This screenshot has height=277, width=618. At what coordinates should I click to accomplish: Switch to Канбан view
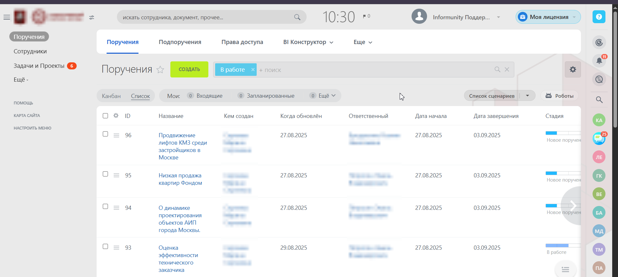(x=111, y=96)
